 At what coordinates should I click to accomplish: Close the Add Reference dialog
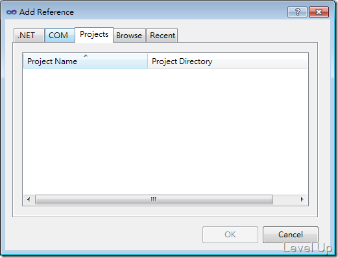point(319,12)
